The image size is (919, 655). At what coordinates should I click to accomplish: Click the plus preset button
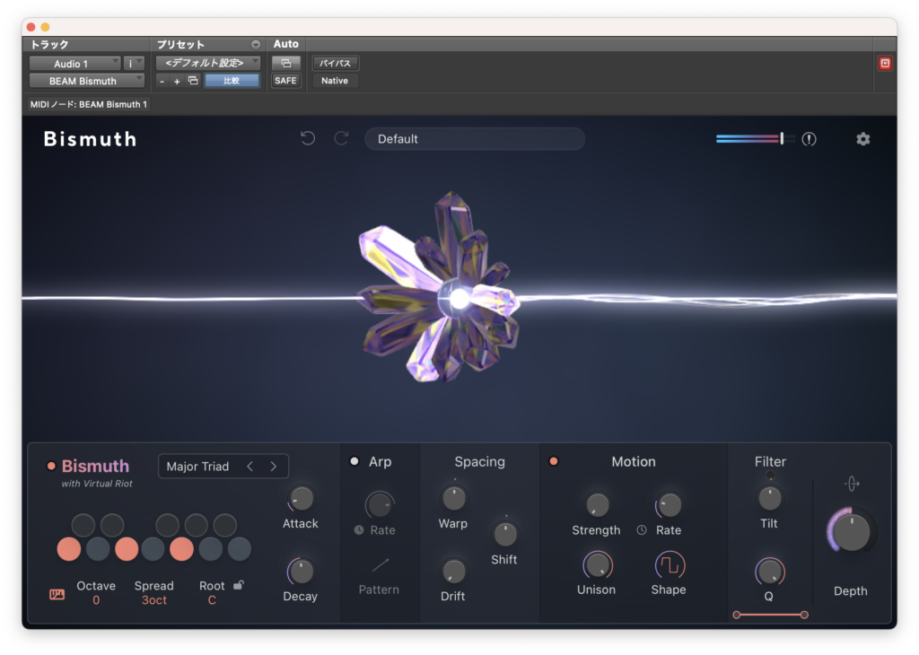point(177,82)
